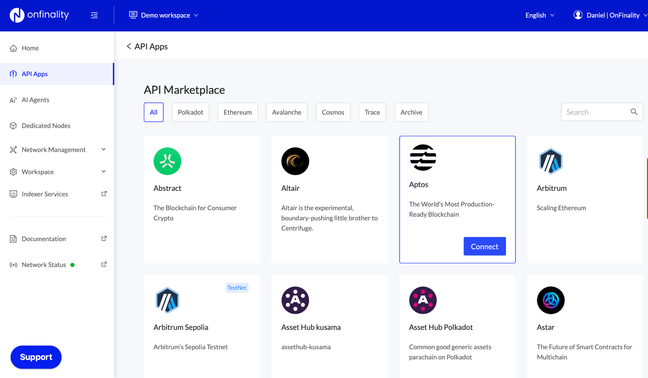Check the Network Status green indicator

(73, 264)
